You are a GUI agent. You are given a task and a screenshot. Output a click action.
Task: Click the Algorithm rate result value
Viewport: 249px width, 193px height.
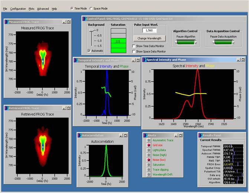[x=233, y=182]
